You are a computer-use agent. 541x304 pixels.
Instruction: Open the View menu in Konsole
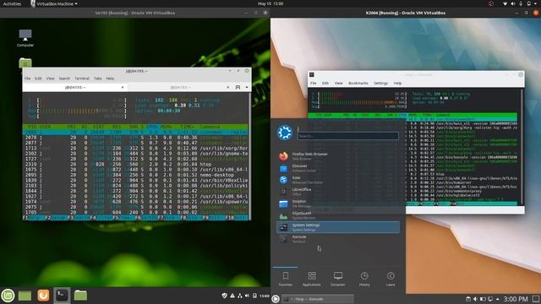point(338,83)
